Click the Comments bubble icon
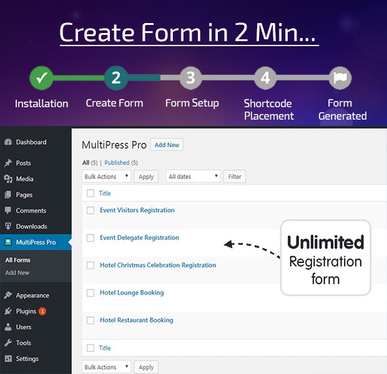 coord(8,210)
